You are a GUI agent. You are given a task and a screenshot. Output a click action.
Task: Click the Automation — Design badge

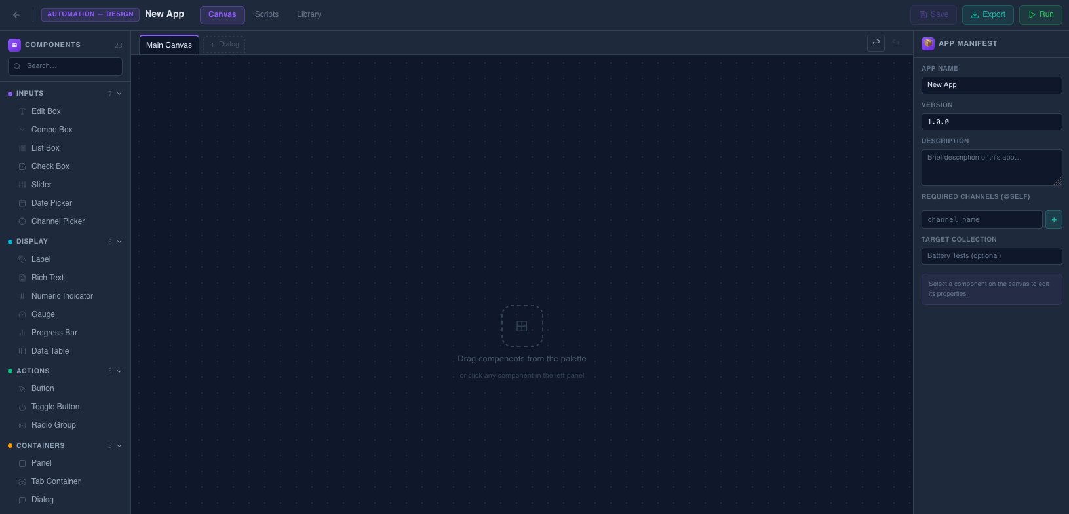pyautogui.click(x=90, y=14)
